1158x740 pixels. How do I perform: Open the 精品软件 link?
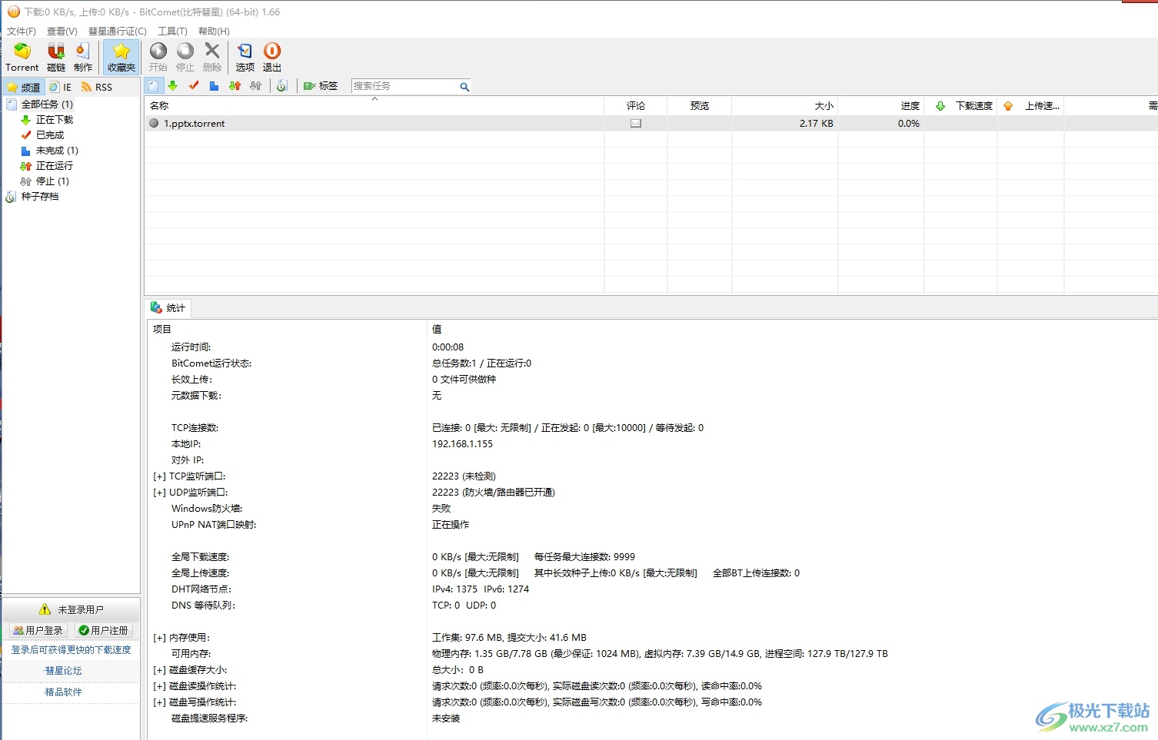tap(63, 692)
